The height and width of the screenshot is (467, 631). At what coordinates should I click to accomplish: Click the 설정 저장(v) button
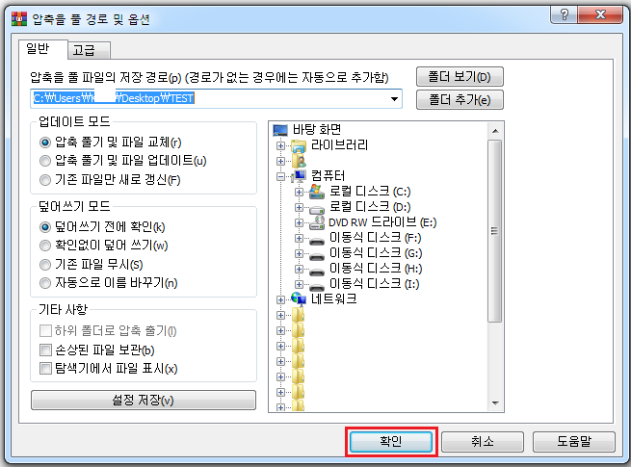pos(144,400)
